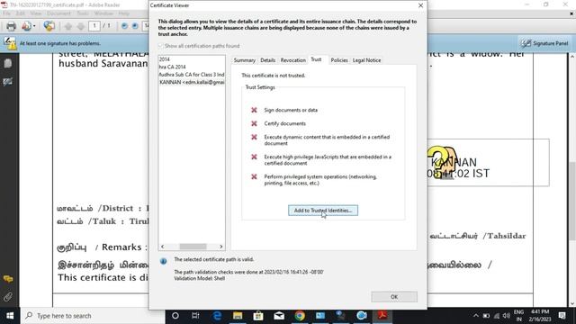This screenshot has width=576, height=324.
Task: Open the Signature Panel button
Action: point(545,43)
